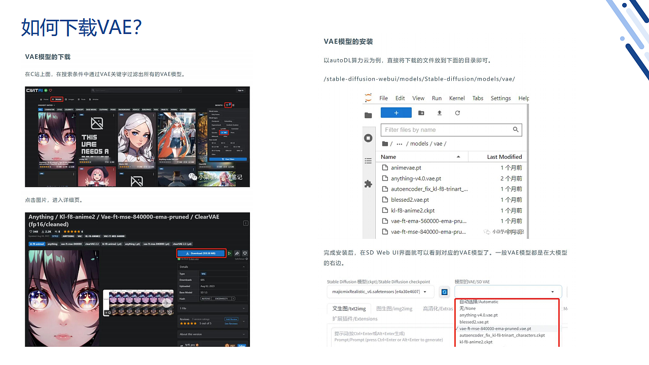
Task: Create a new folder in JupyterLab
Action: 421,113
